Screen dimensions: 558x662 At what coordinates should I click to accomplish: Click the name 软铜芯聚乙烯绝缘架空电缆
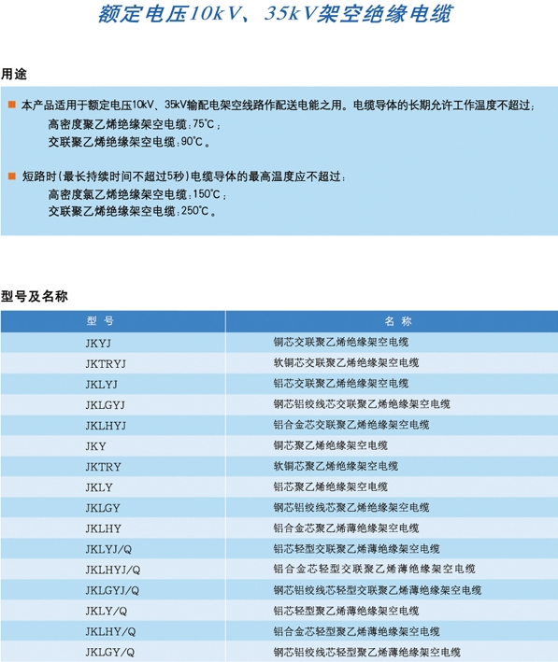pyautogui.click(x=336, y=466)
